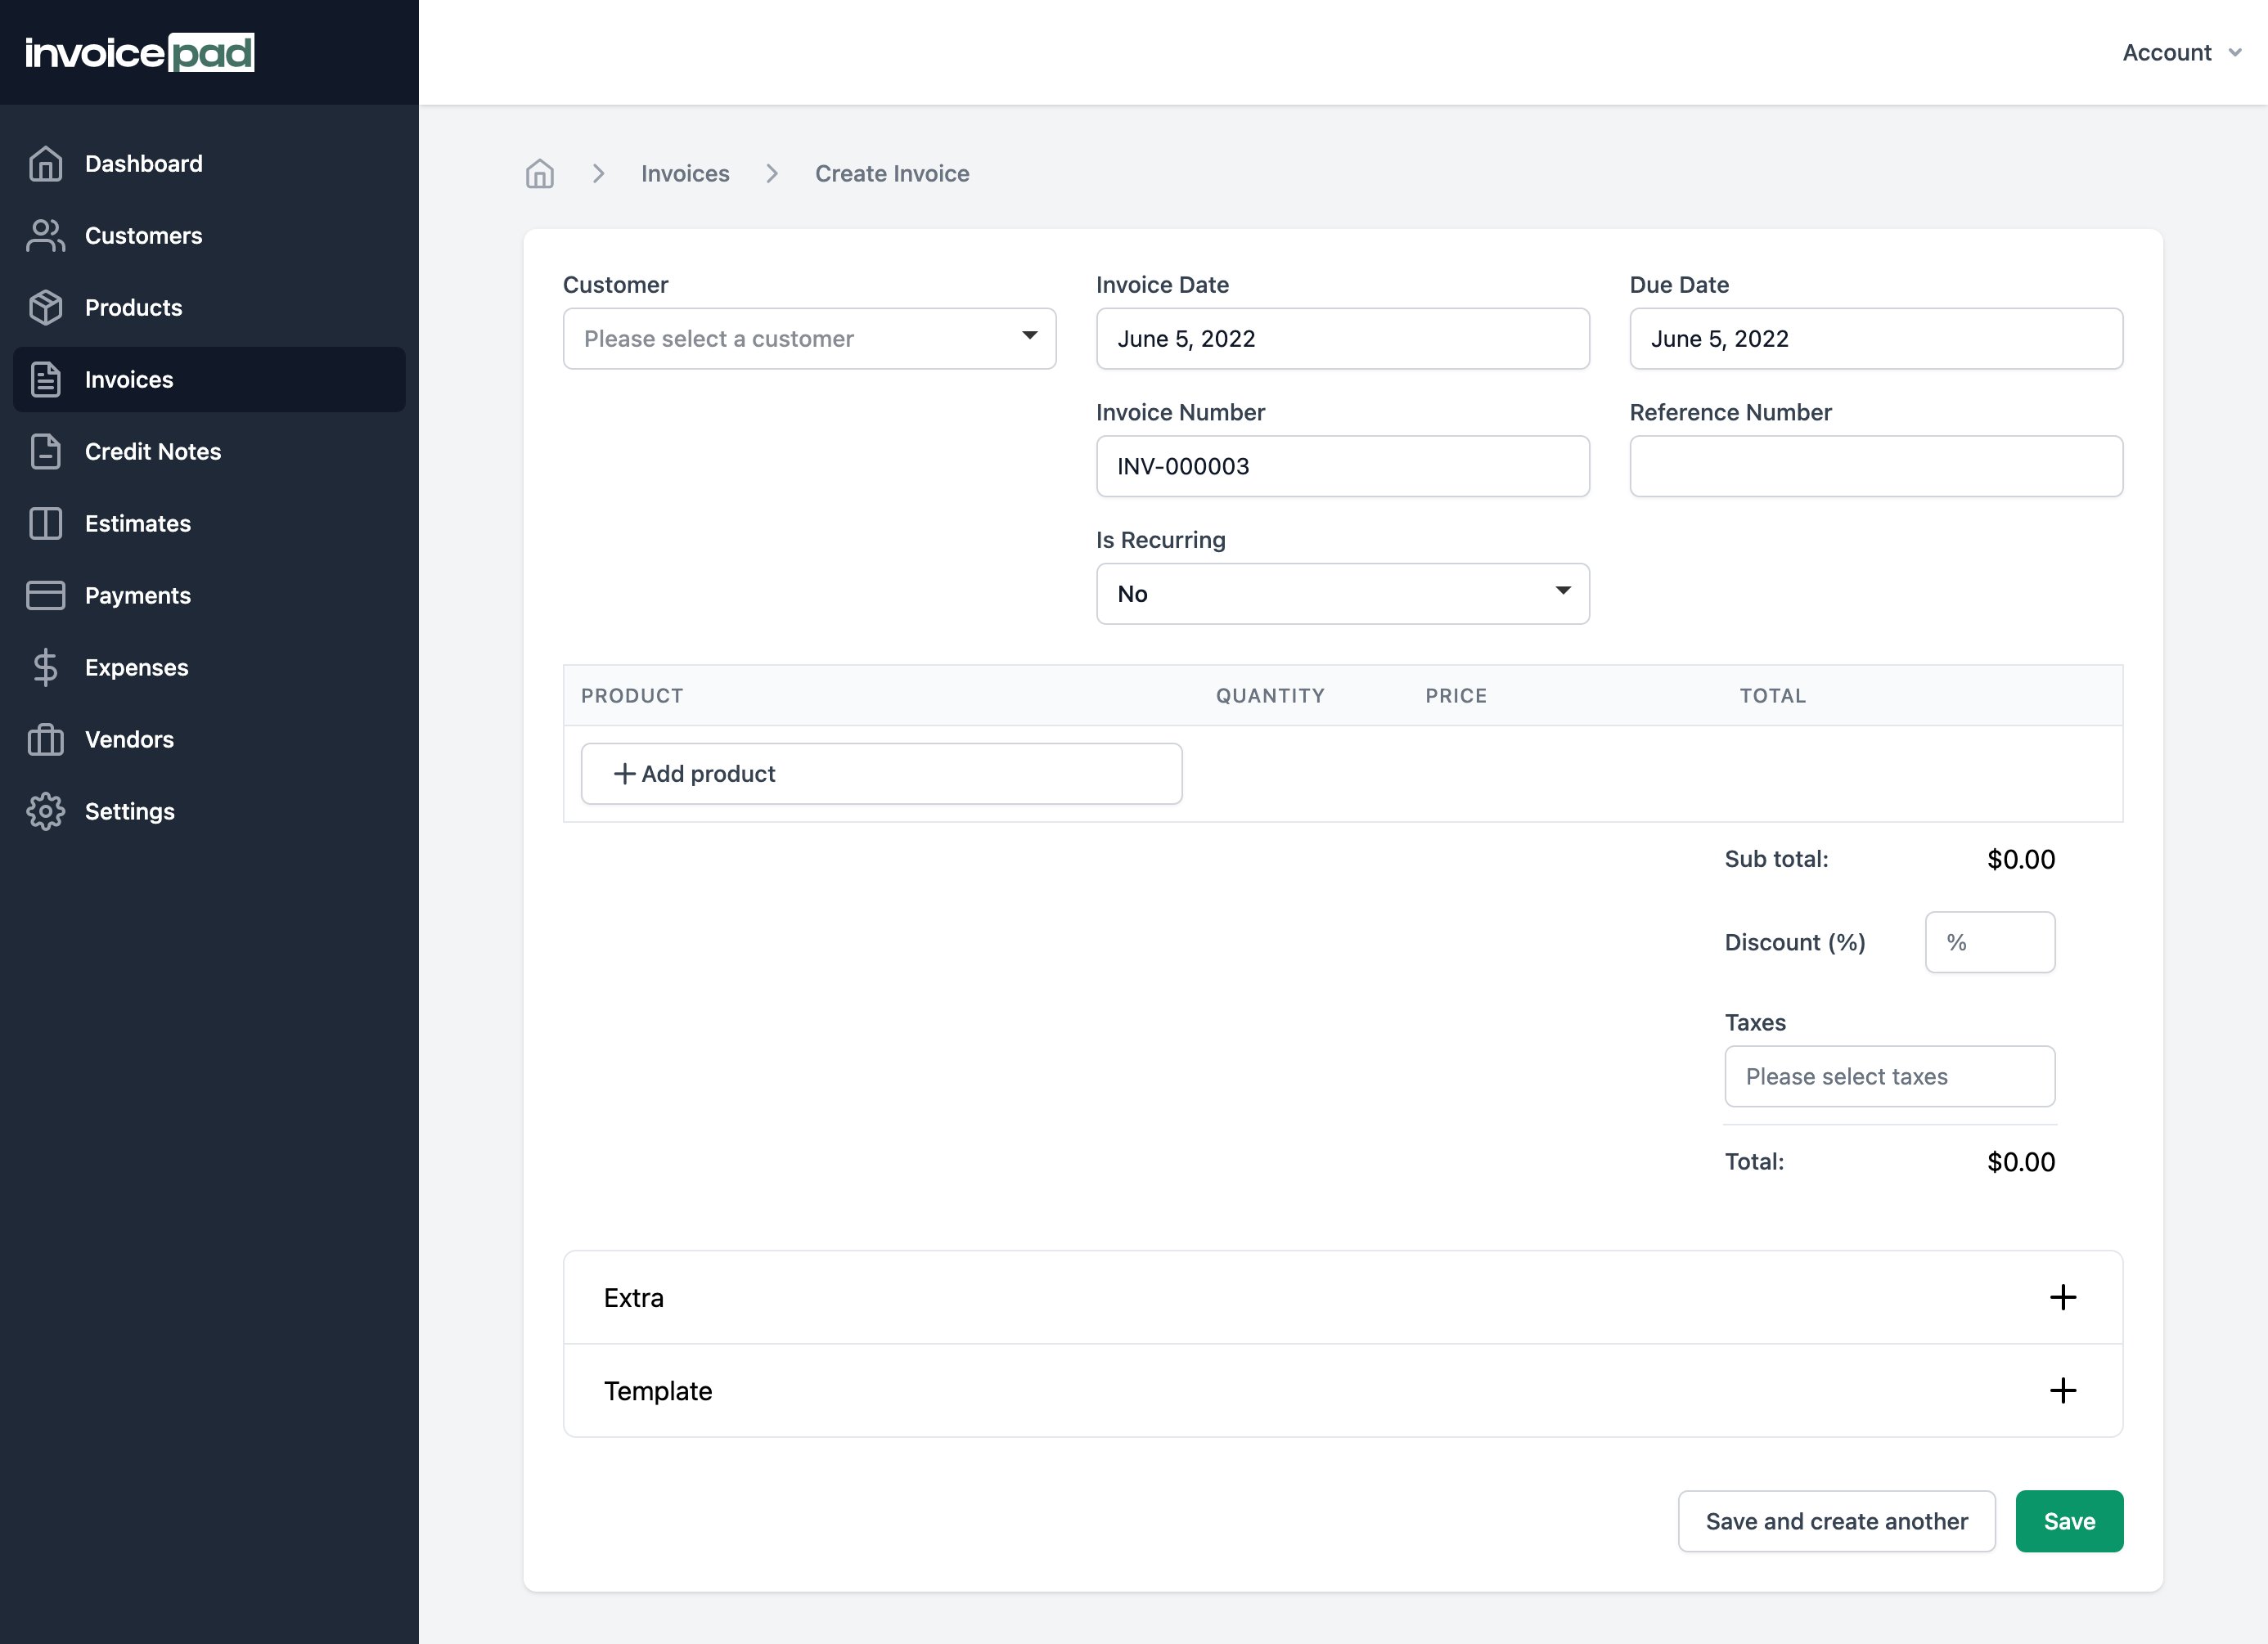2268x1644 pixels.
Task: Open the Is Recurring dropdown
Action: [1342, 594]
